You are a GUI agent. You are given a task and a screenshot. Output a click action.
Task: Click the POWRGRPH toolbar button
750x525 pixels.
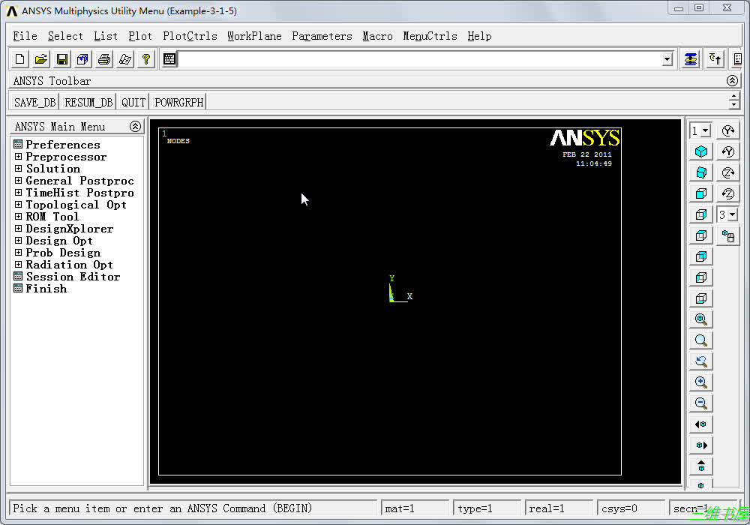click(x=178, y=102)
